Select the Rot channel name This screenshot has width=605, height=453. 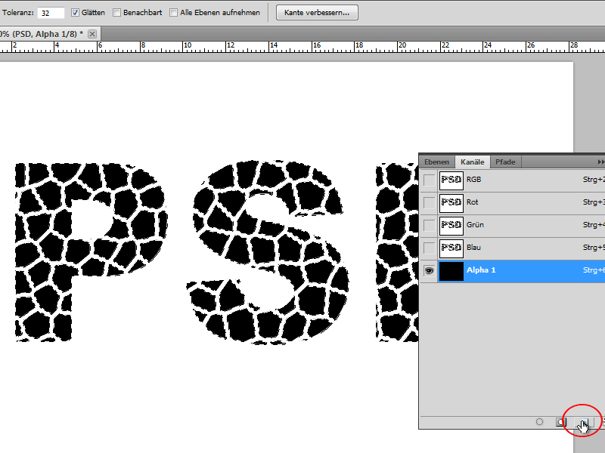[x=472, y=202]
